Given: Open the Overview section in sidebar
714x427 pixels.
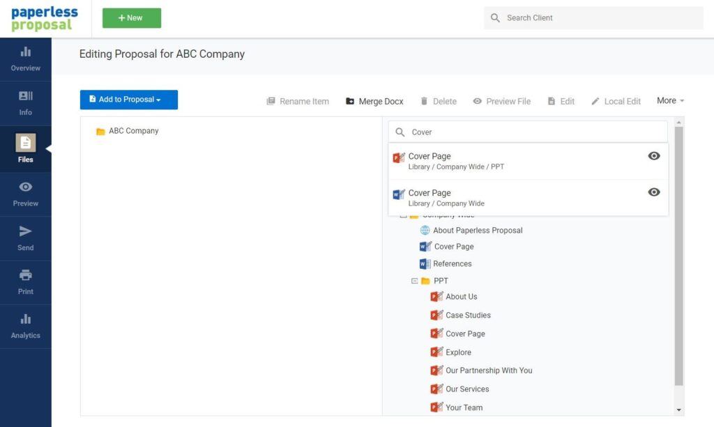Looking at the screenshot, I should point(25,59).
